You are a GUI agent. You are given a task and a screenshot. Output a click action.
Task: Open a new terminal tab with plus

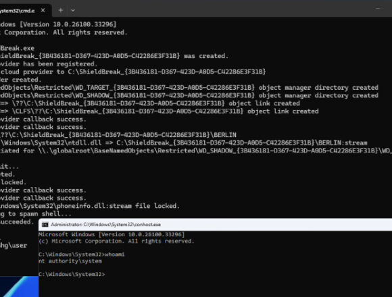coord(61,10)
